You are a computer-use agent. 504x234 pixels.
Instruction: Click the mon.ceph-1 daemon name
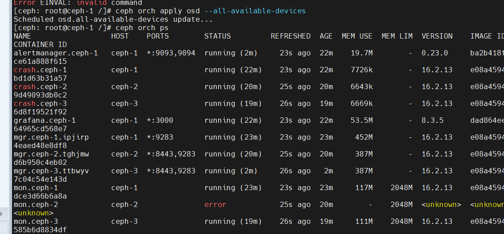(x=35, y=188)
